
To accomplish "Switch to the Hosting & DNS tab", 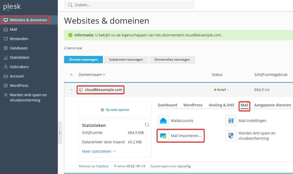I will (x=221, y=105).
